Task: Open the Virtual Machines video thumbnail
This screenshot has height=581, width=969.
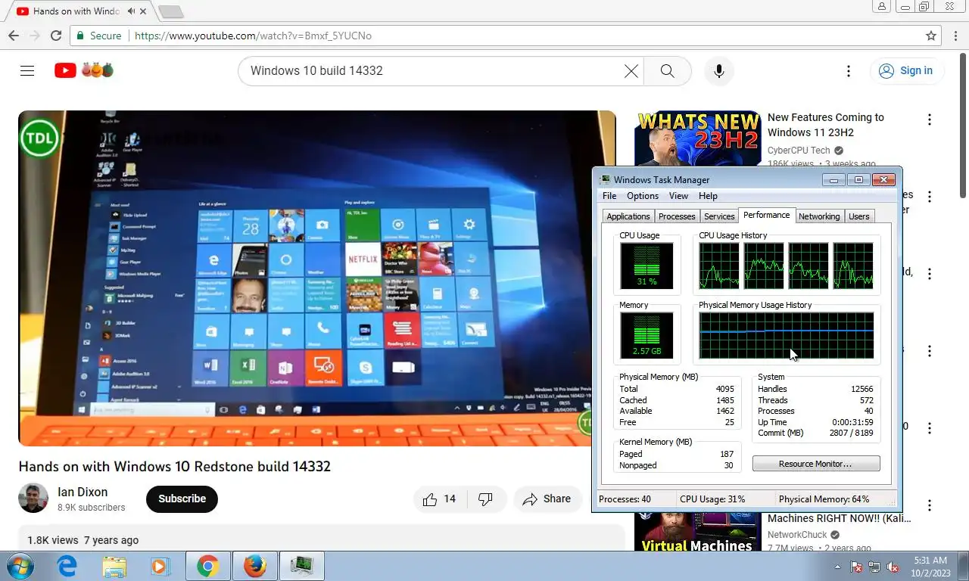Action: [x=697, y=533]
